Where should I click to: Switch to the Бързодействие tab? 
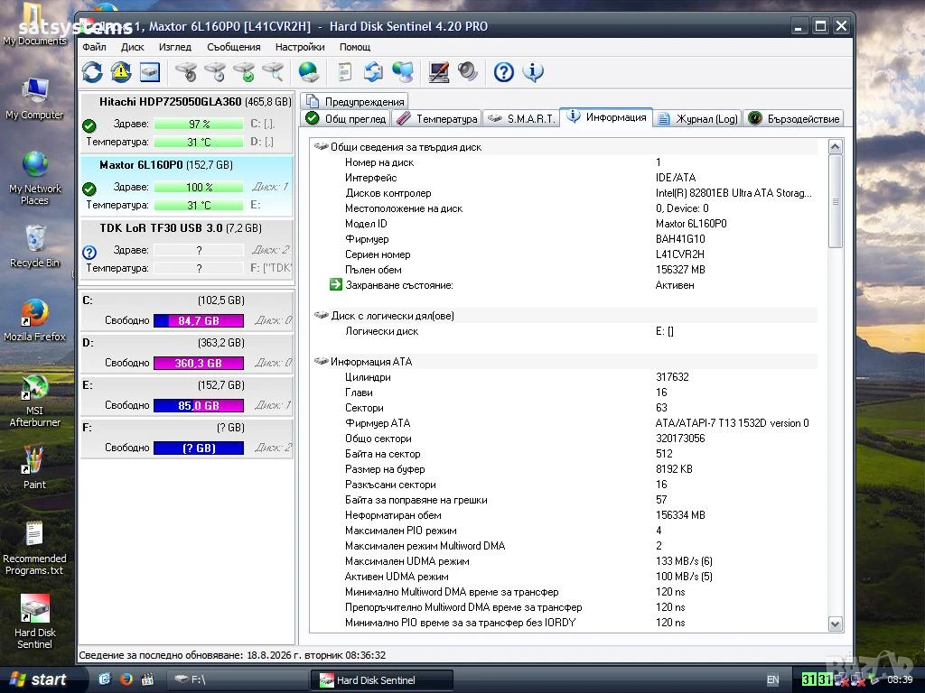[793, 118]
